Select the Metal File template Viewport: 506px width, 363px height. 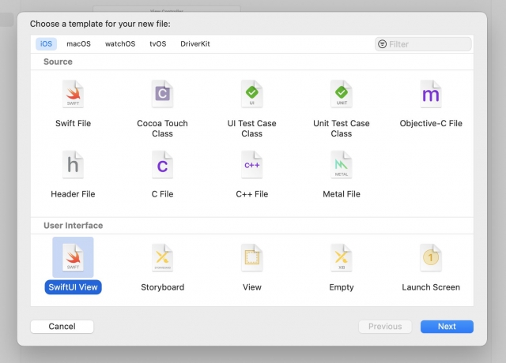click(x=341, y=166)
